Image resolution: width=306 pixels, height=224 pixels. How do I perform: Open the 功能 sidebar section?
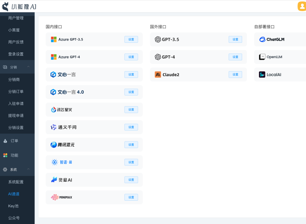17,155
